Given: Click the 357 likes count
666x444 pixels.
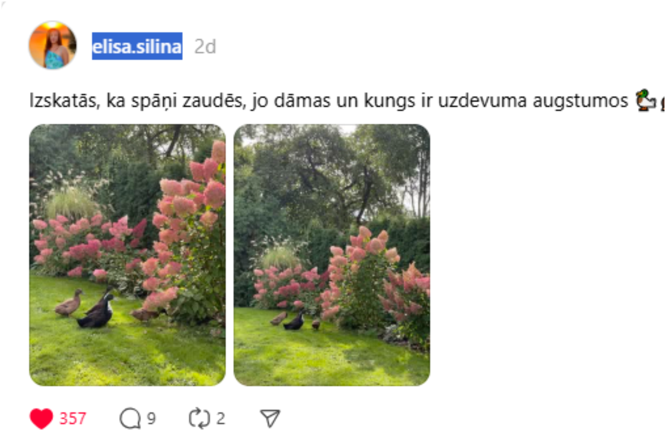Looking at the screenshot, I should 73,418.
